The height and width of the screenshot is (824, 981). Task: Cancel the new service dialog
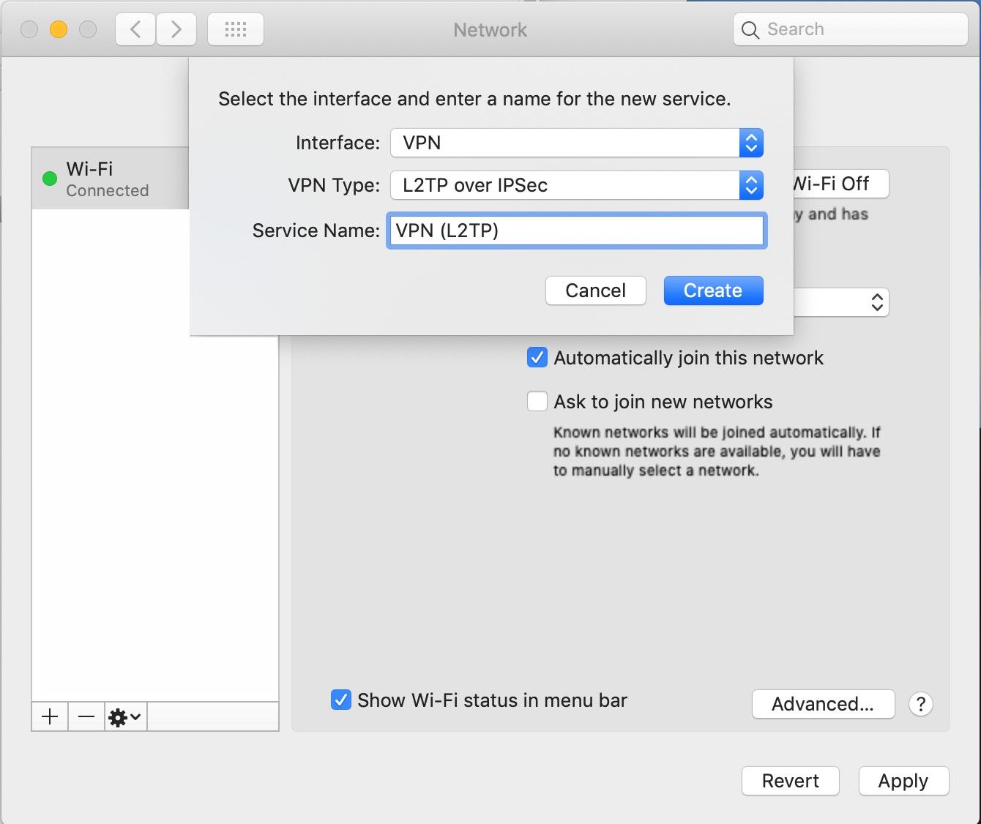[x=595, y=291]
